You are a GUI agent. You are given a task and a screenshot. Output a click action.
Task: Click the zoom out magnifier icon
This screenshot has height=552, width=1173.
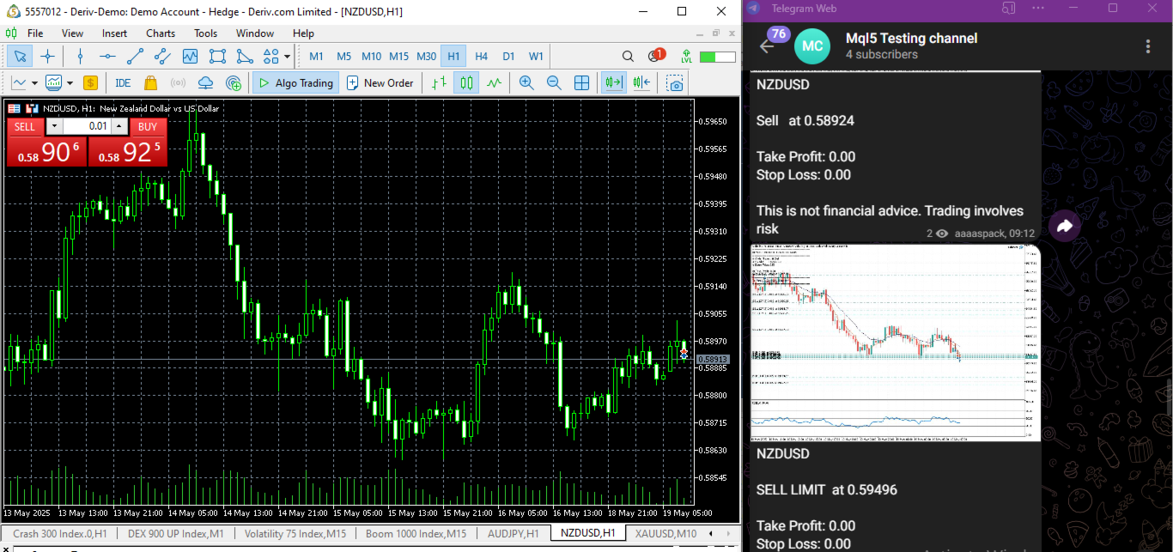click(554, 83)
